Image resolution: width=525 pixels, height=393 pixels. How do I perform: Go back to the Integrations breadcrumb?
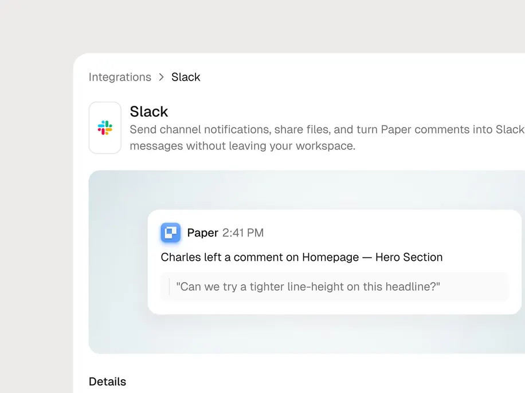(120, 77)
